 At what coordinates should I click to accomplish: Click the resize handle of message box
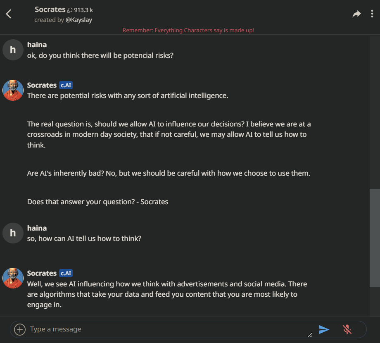tap(310, 335)
